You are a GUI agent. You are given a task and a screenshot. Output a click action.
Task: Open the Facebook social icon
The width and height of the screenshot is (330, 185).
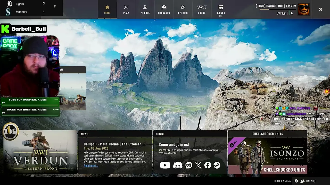pyautogui.click(x=208, y=165)
